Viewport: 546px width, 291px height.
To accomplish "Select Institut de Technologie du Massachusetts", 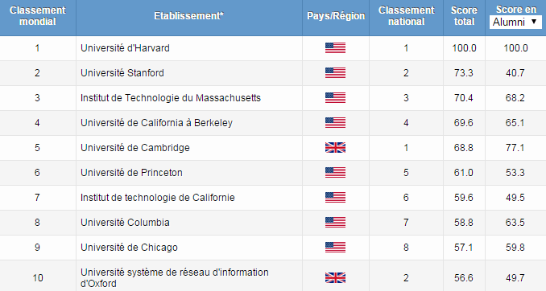I will tap(171, 98).
